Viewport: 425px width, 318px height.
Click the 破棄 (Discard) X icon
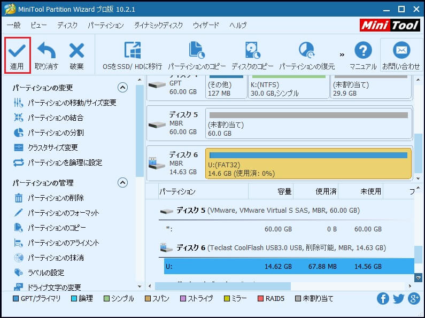[76, 50]
